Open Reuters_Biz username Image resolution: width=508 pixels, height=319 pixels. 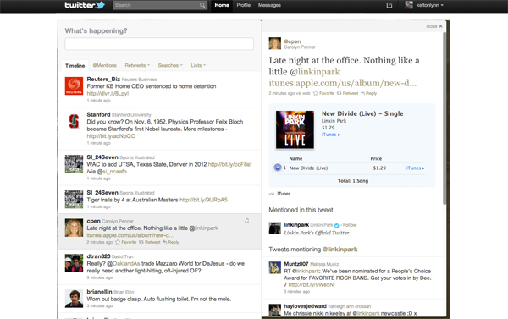(103, 79)
